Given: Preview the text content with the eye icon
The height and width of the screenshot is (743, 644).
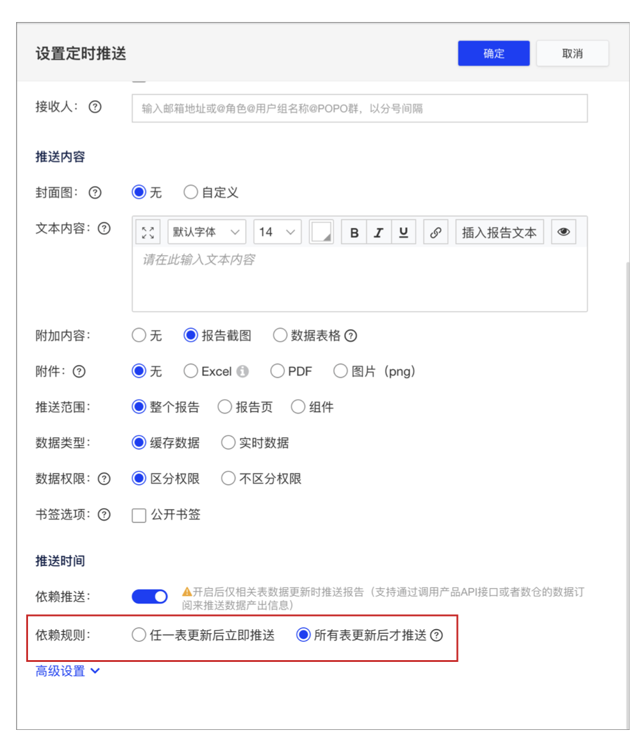Looking at the screenshot, I should point(563,232).
